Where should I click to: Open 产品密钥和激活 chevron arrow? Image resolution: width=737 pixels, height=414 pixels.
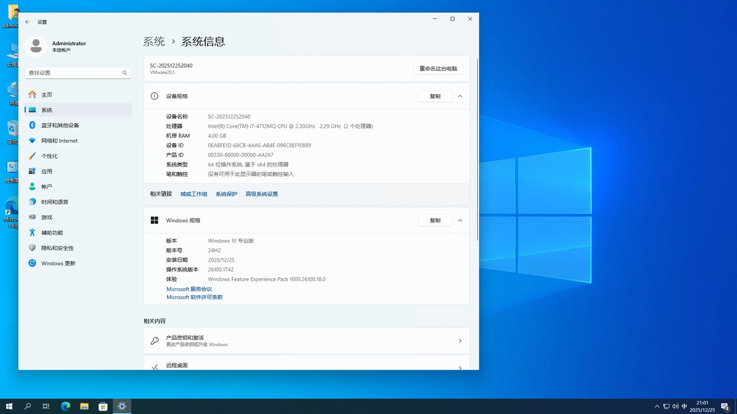pos(460,341)
